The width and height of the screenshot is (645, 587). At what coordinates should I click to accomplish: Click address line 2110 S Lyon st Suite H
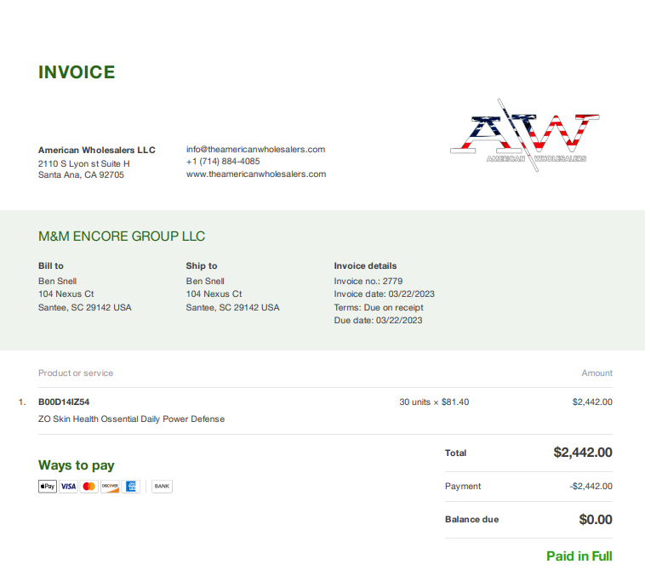[84, 163]
